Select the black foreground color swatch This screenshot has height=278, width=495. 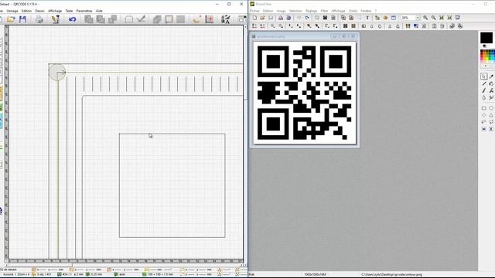tap(486, 38)
